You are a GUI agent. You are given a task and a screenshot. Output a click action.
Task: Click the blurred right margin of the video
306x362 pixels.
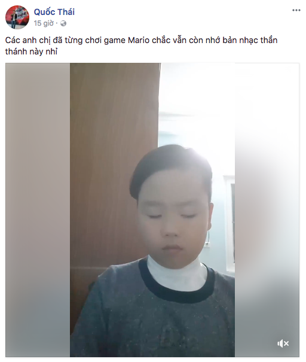point(267,210)
